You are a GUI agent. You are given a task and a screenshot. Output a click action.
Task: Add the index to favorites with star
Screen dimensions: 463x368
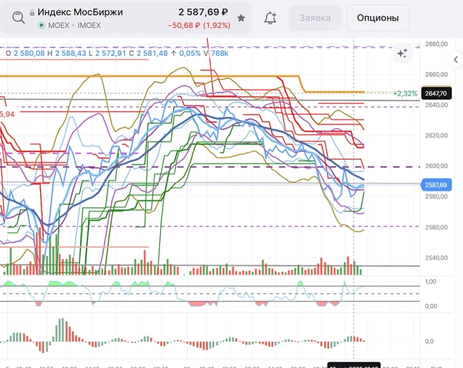point(241,18)
